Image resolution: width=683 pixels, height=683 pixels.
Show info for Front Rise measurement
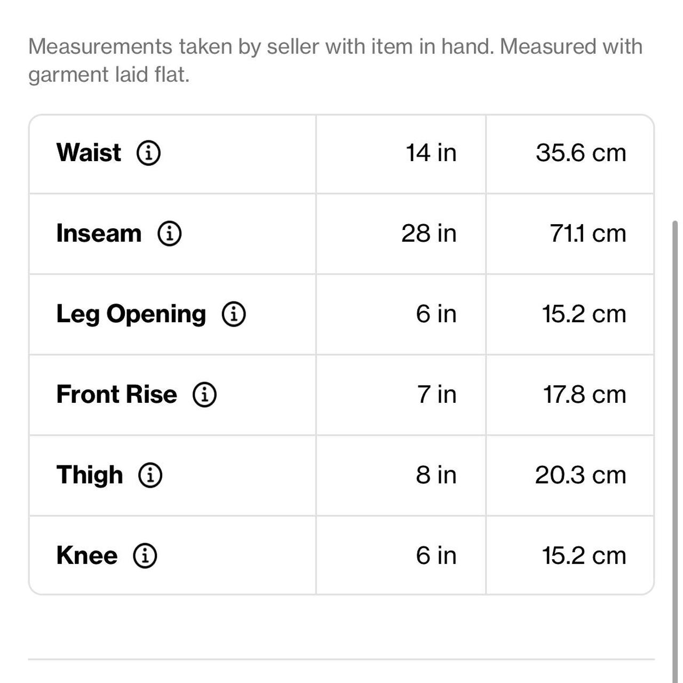point(204,395)
